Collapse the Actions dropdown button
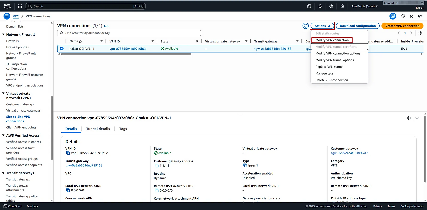 pos(322,26)
